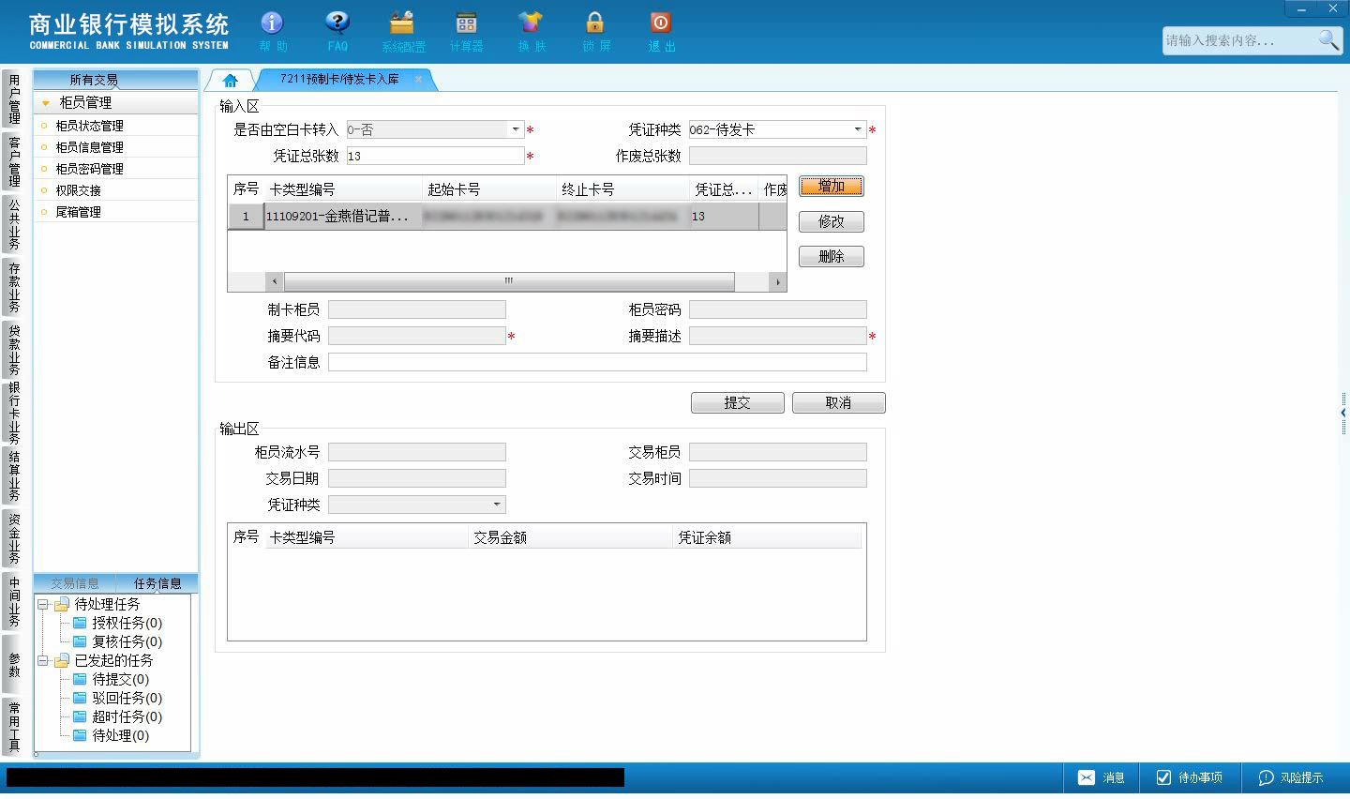1350x799 pixels.
Task: Click the 交易金额 column header
Action: pos(571,537)
